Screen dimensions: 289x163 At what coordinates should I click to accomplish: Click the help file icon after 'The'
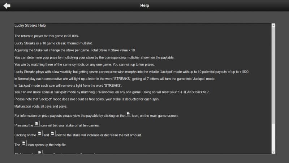pyautogui.click(x=24, y=143)
